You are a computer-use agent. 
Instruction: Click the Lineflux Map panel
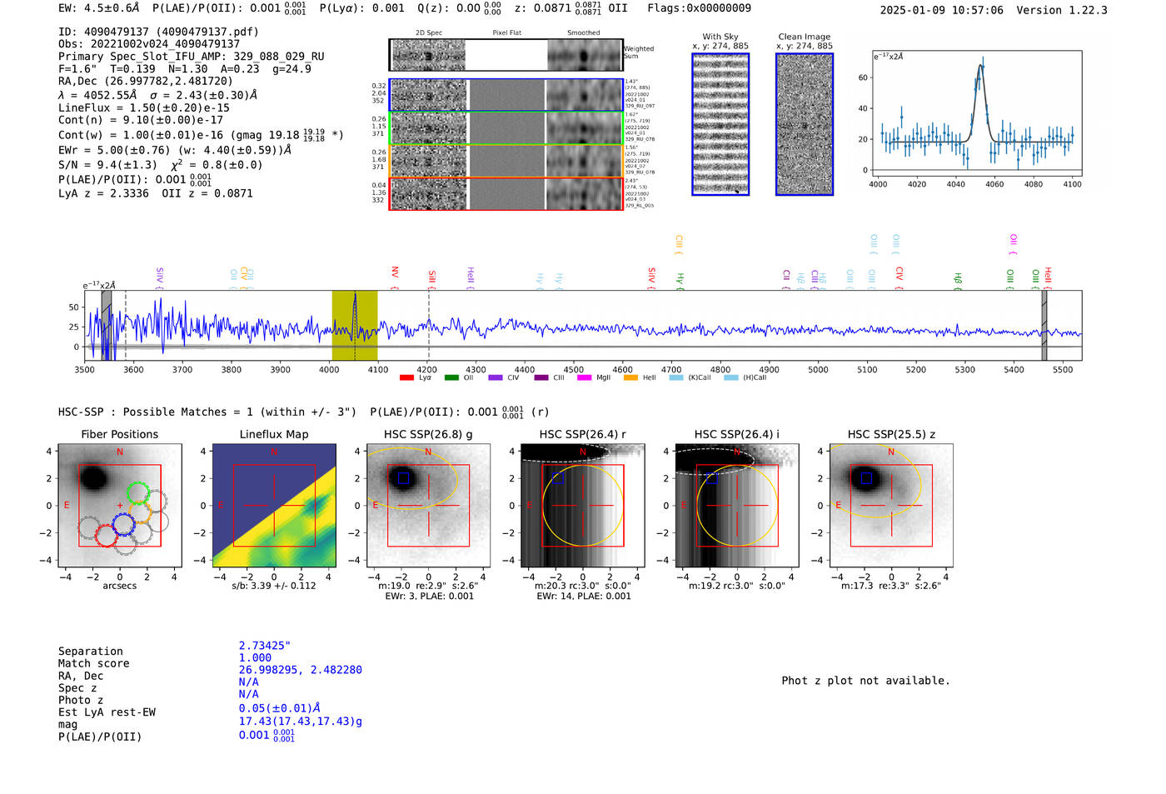274,506
